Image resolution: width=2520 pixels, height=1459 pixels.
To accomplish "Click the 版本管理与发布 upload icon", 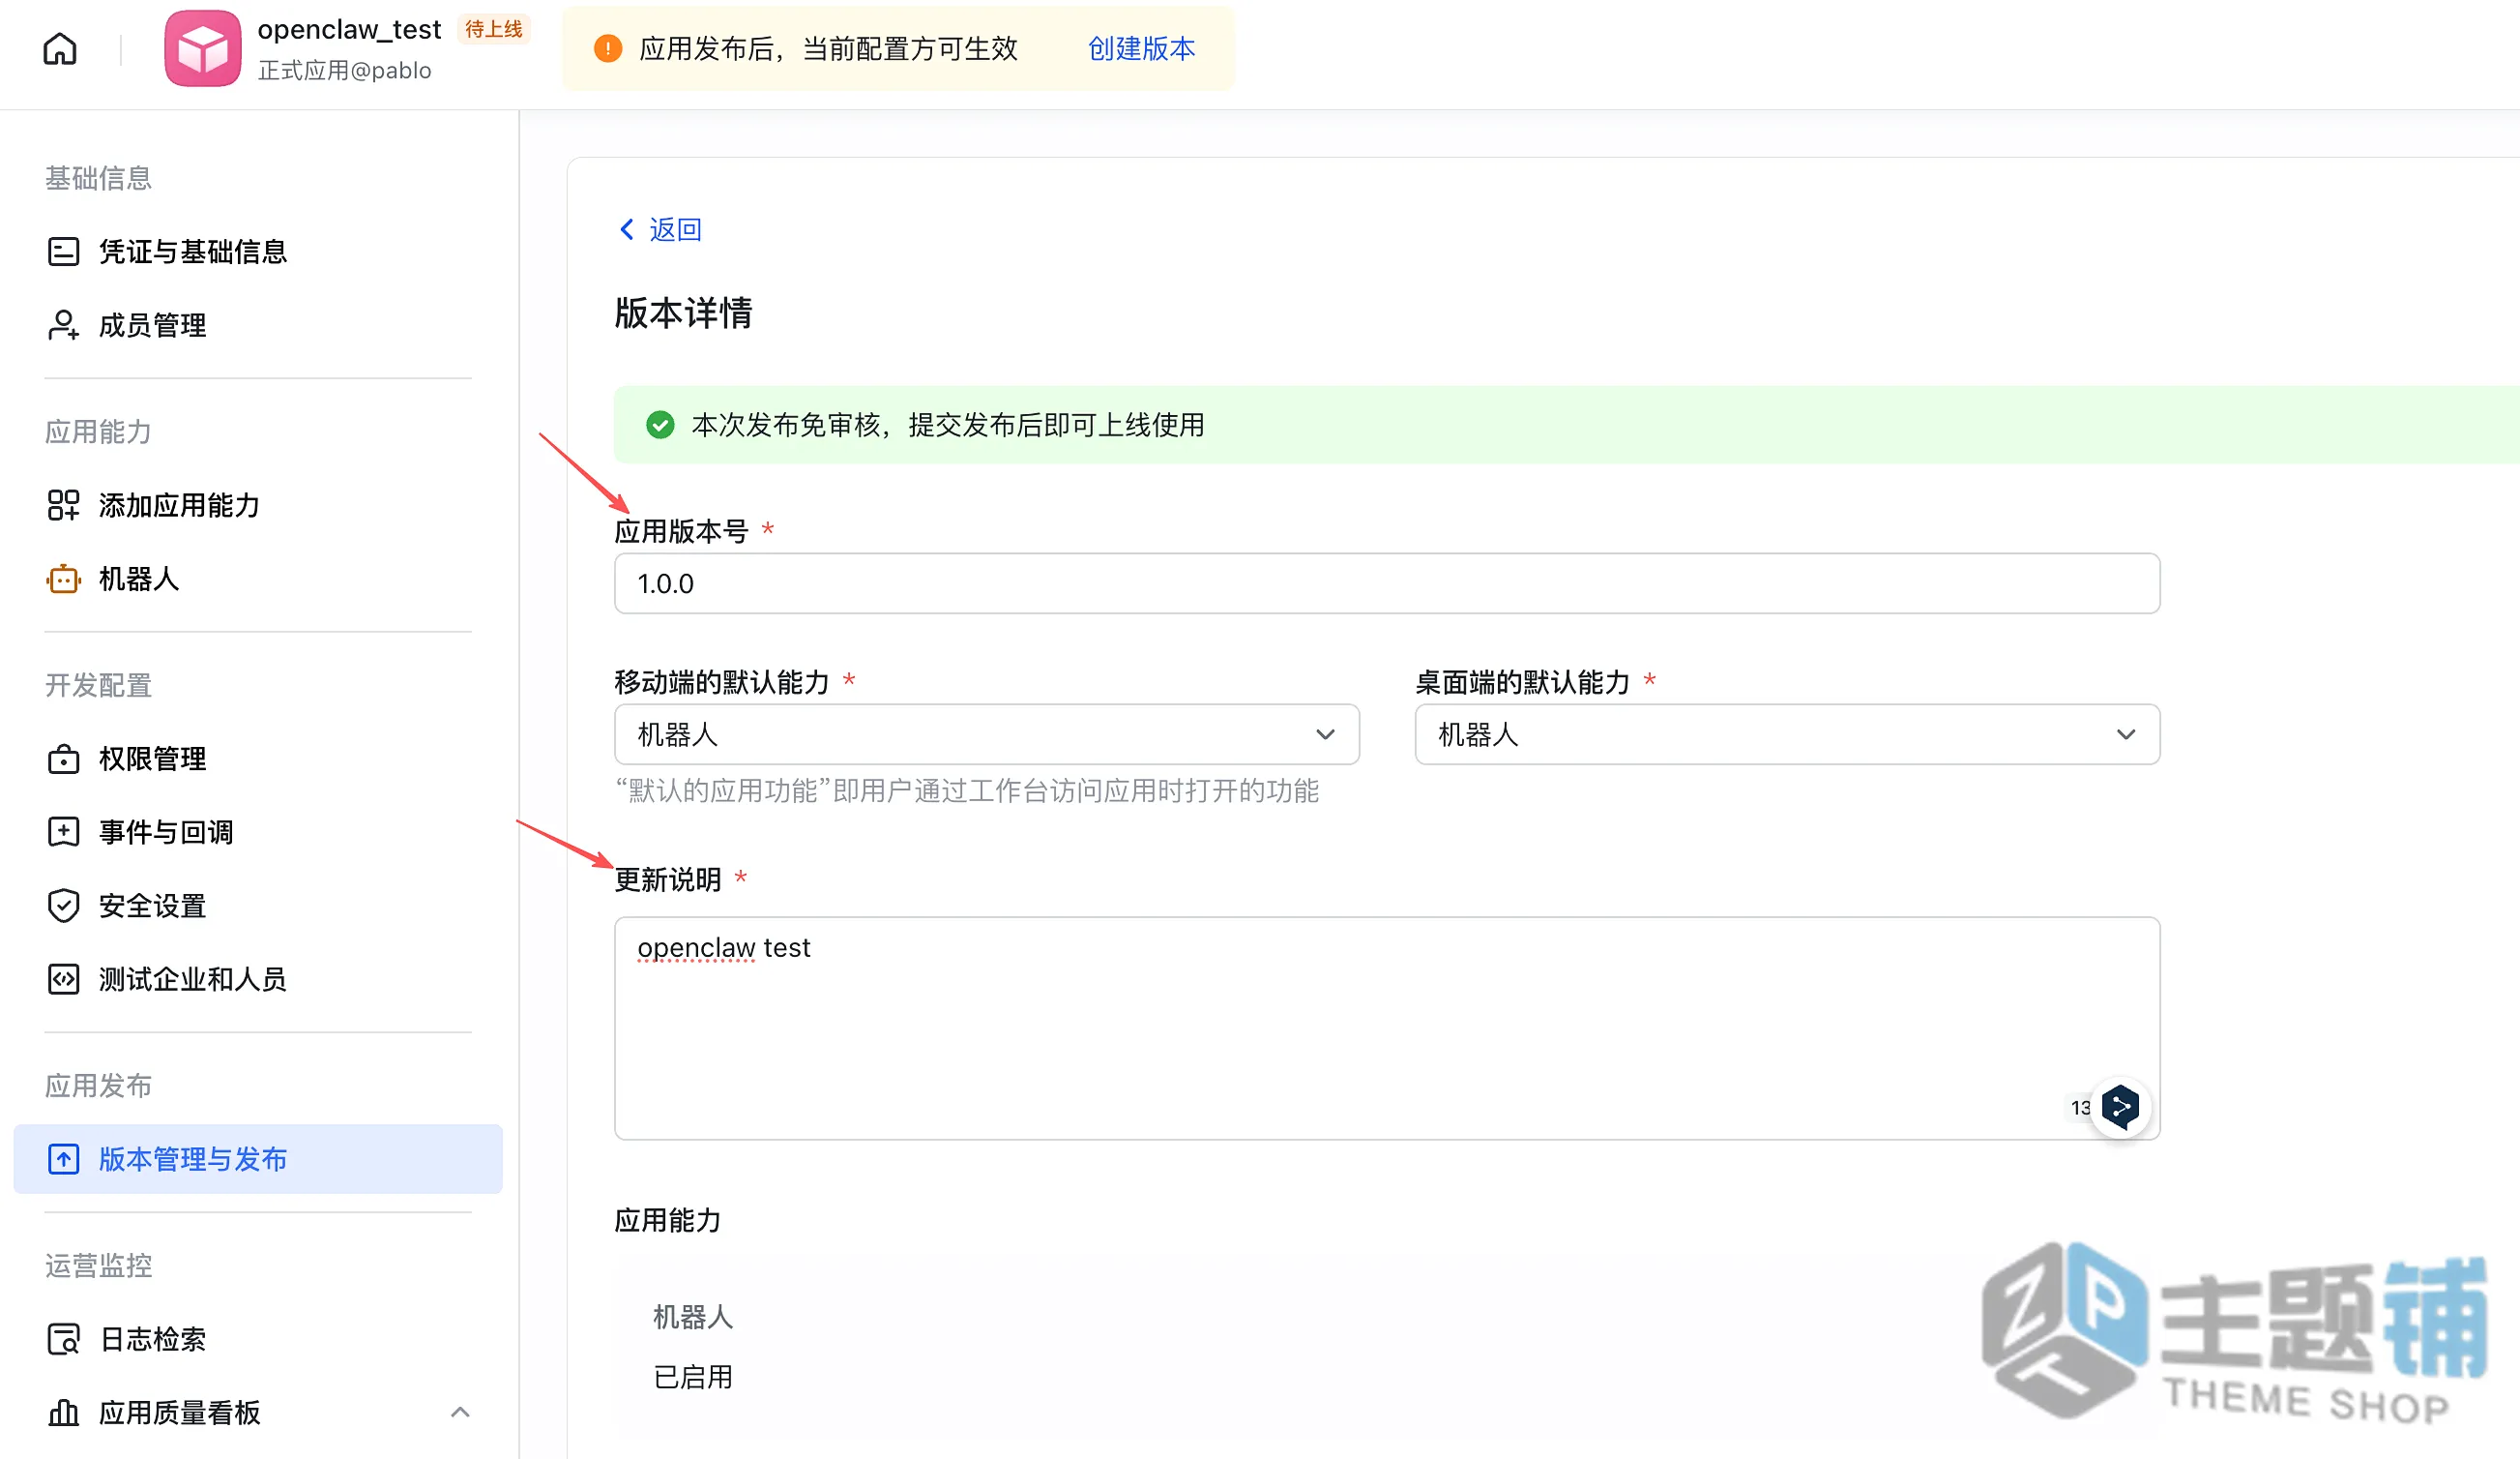I will (x=63, y=1159).
